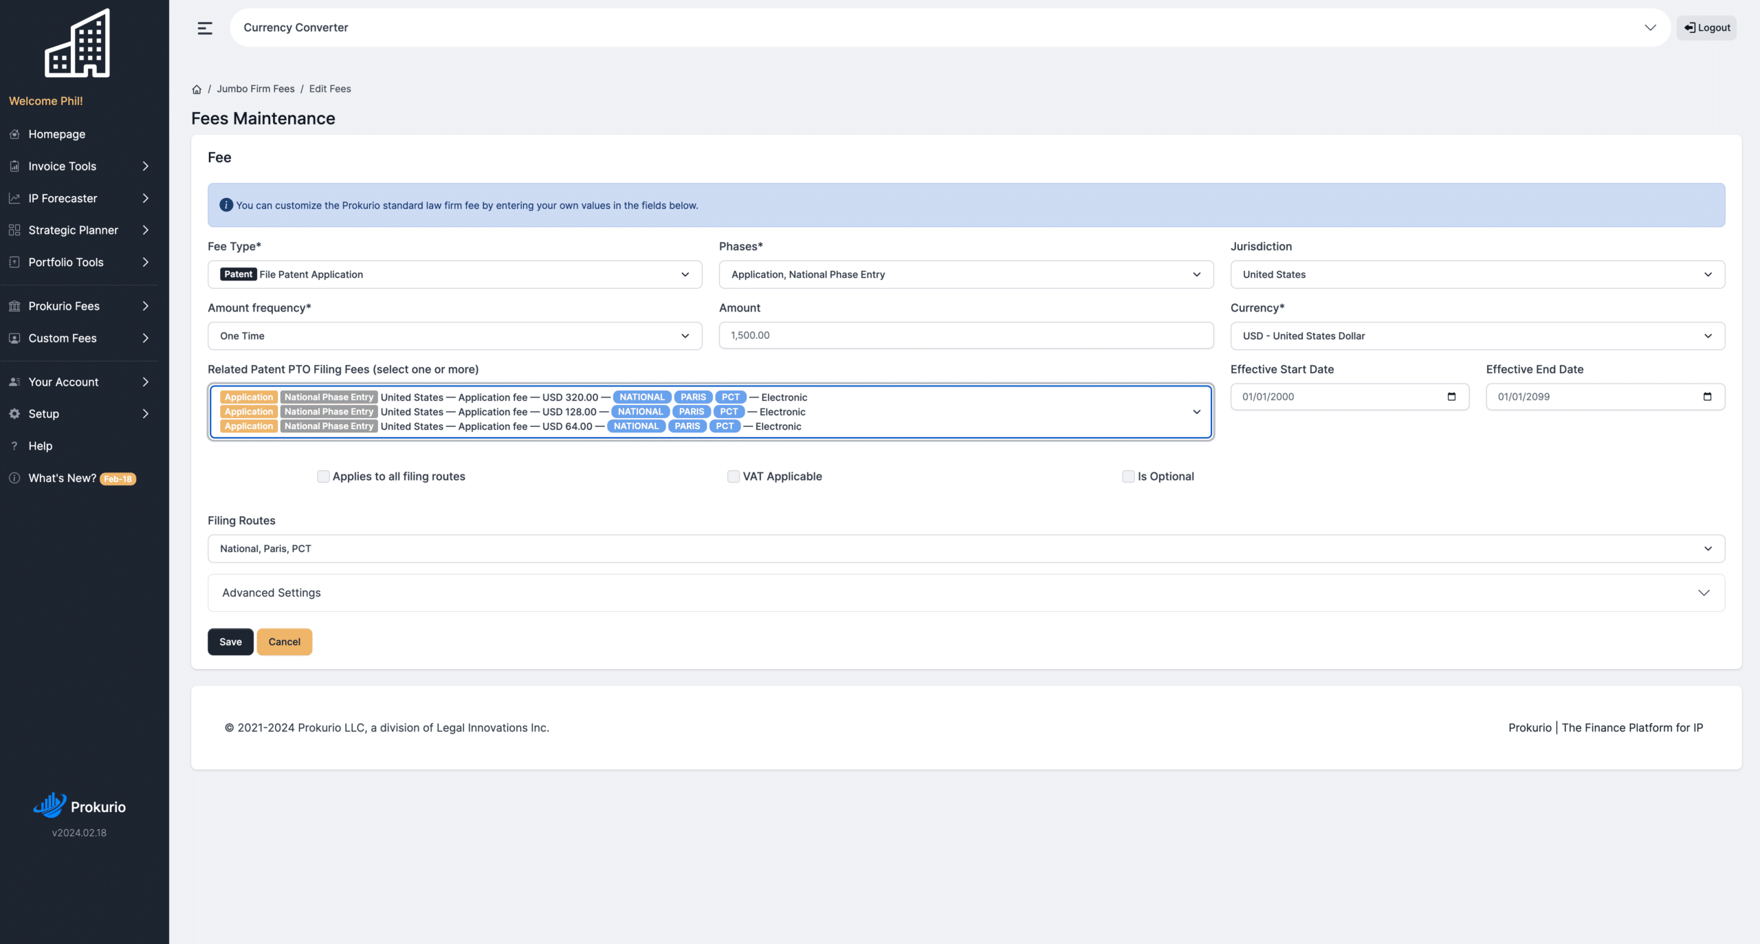Expand the Advanced Settings section
This screenshot has height=944, width=1760.
tap(966, 593)
